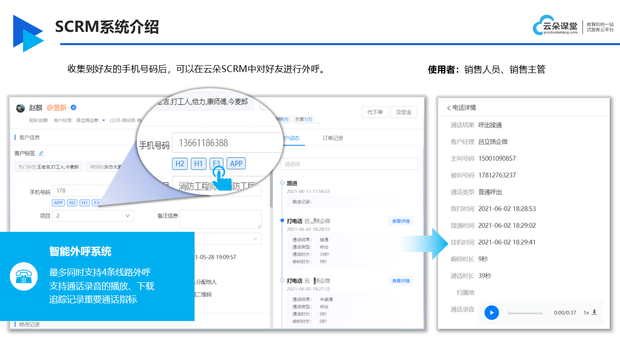Switch to the 客户动态 tab
The height and width of the screenshot is (346, 620).
pos(290,138)
